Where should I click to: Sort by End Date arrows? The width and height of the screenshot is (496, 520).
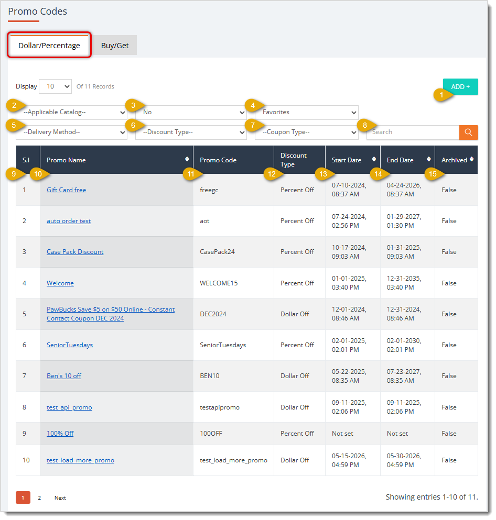coord(428,159)
